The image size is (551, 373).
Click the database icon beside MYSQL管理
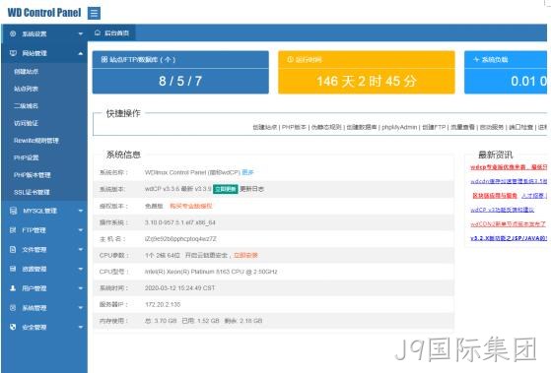(x=13, y=211)
